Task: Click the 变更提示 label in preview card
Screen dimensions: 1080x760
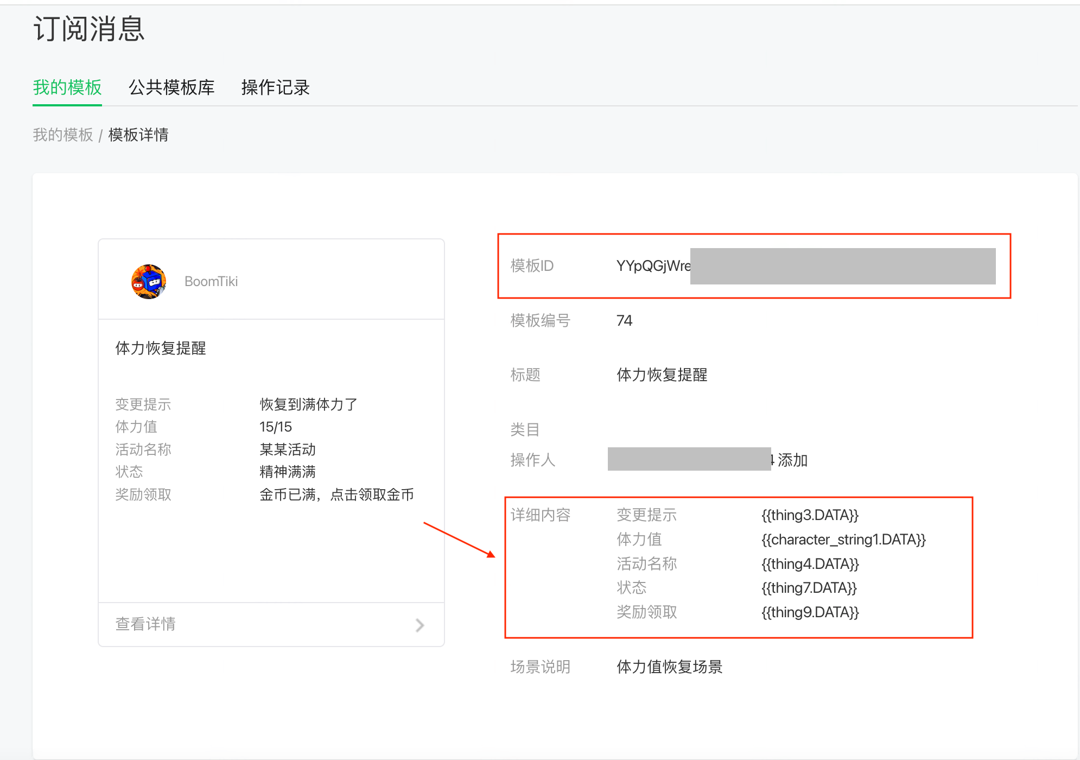Action: [143, 404]
